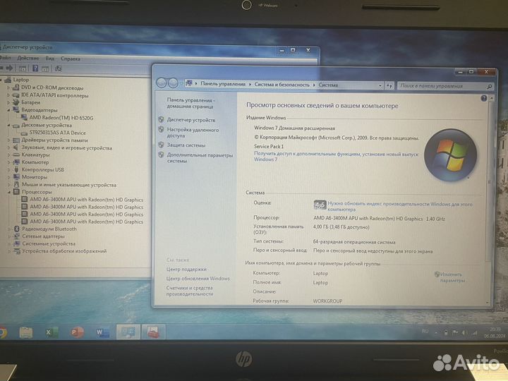508x381 pixels.
Task: Select the AMD Radeon(TM) HD 6520G device
Action: 61,118
